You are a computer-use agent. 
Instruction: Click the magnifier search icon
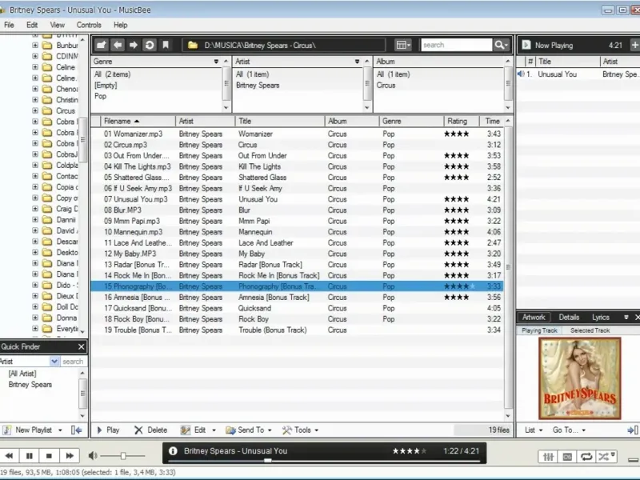point(501,45)
